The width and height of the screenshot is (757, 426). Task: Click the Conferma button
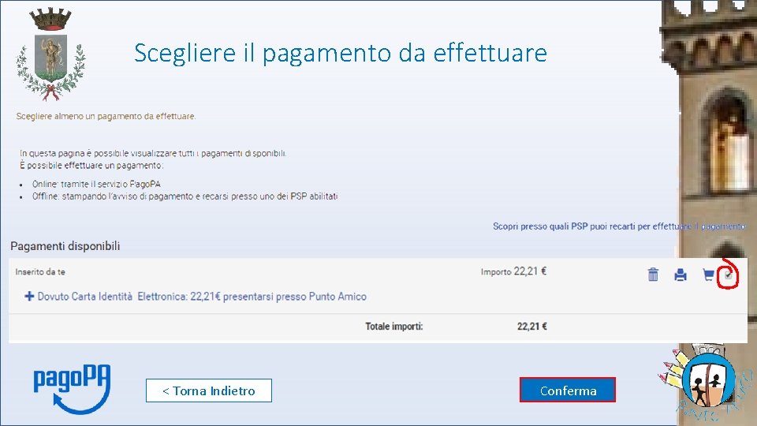pyautogui.click(x=568, y=390)
